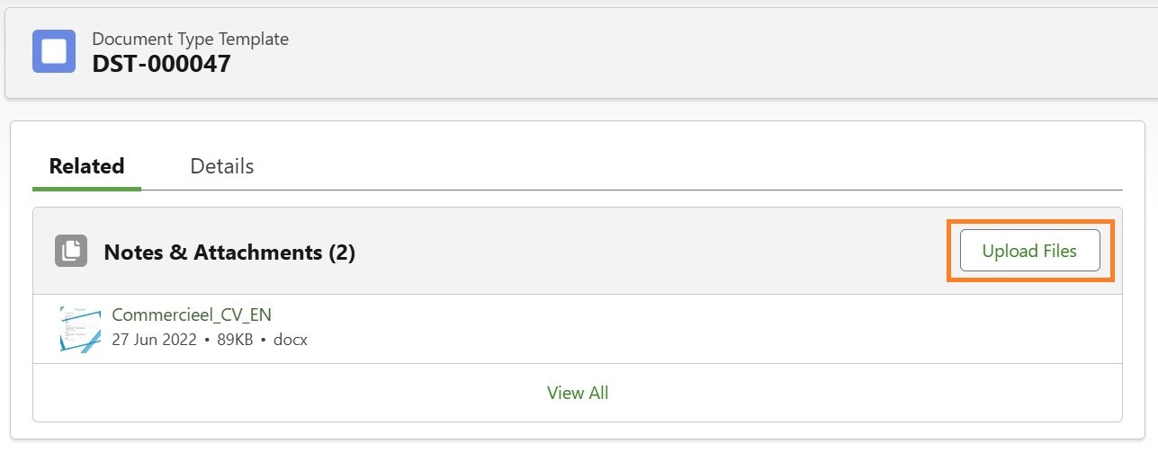Click the 27 Jun 2022 file date
Screen dimensions: 1158x461
coord(154,341)
